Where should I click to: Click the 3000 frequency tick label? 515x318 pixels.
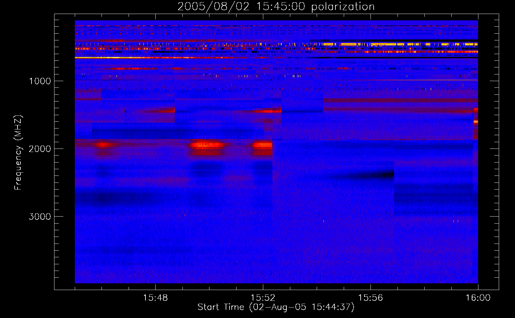[x=40, y=217]
